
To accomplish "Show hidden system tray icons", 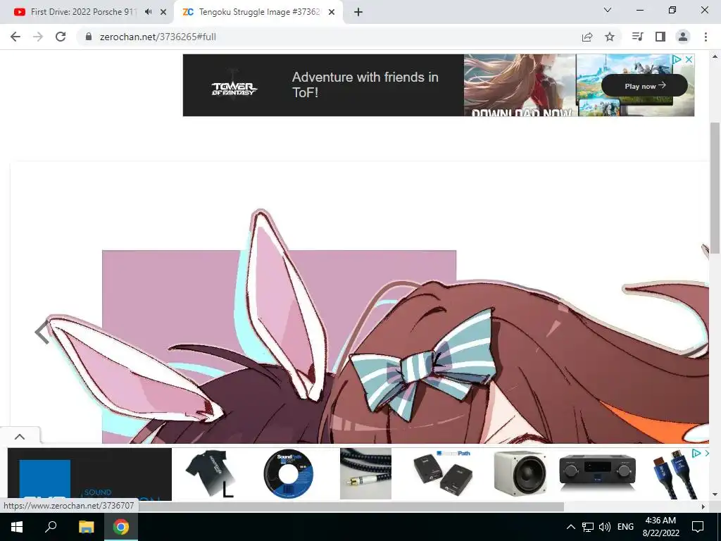I will click(x=570, y=527).
